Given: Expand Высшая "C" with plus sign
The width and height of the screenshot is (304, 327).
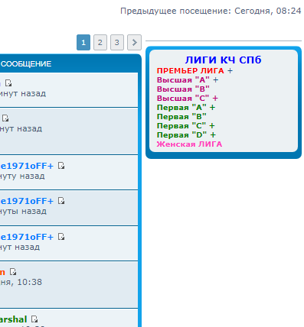Looking at the screenshot, I should point(215,99).
